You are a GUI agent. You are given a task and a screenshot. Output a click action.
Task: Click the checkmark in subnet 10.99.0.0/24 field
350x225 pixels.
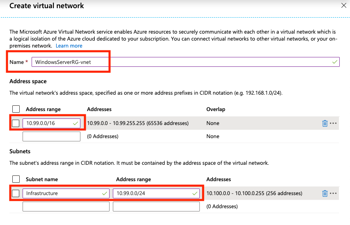[194, 193]
